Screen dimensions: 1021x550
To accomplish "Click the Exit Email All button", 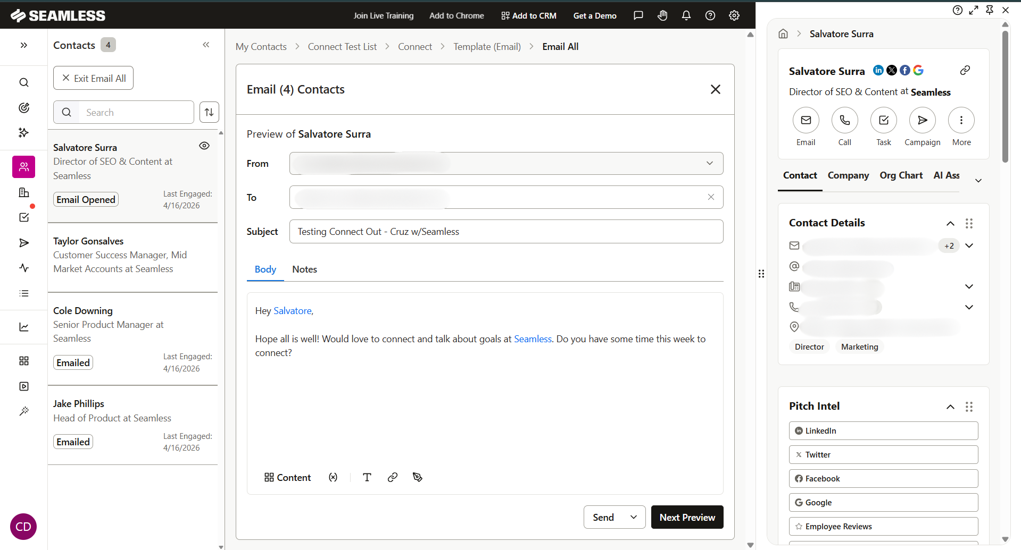I will pos(93,78).
